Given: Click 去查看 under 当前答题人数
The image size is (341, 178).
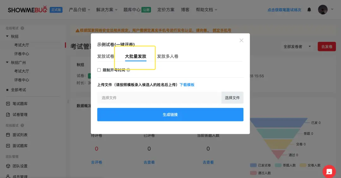Looking at the screenshot, I should 208,162.
